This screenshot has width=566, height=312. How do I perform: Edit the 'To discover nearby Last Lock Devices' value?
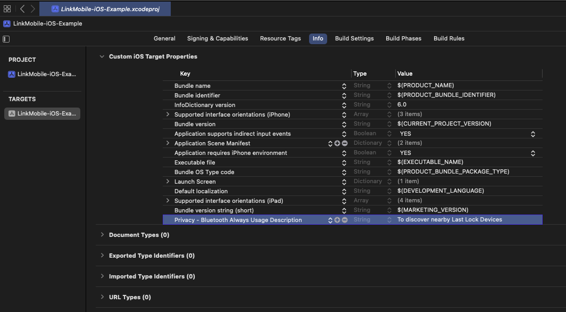click(x=450, y=219)
